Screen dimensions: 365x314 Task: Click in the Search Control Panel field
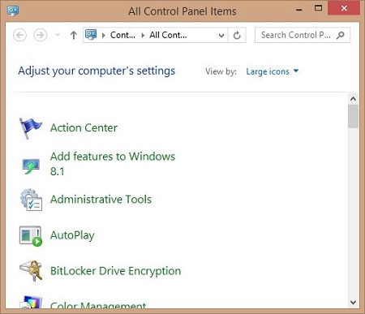pyautogui.click(x=298, y=35)
